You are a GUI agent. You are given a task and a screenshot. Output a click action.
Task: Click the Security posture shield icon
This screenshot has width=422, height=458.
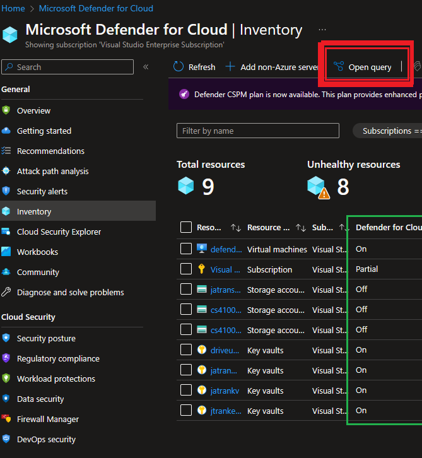point(6,338)
